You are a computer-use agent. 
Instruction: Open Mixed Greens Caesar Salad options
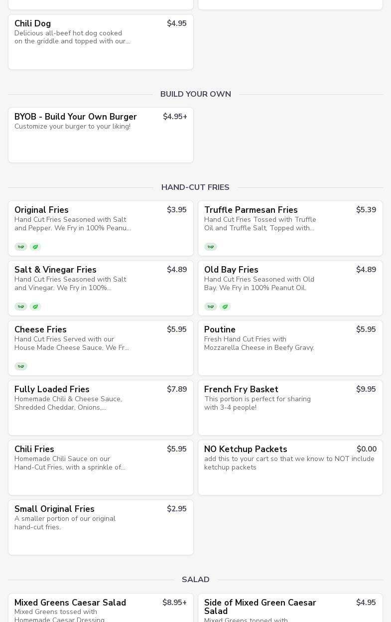(x=101, y=608)
